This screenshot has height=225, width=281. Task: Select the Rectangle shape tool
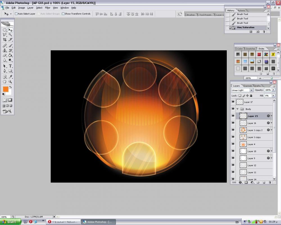(x=10, y=71)
